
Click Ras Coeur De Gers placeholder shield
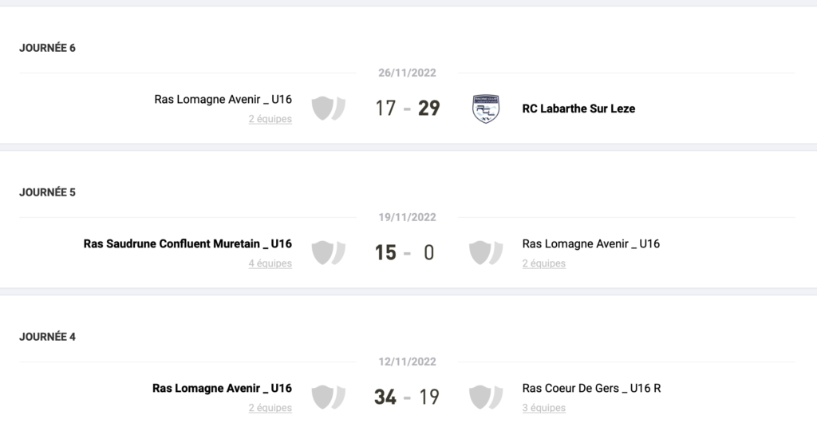485,397
